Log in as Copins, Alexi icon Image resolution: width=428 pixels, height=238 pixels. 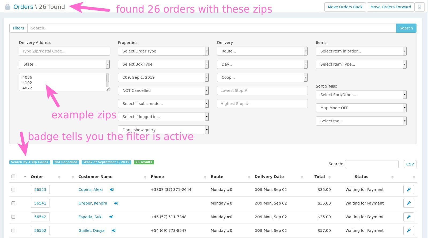point(112,190)
